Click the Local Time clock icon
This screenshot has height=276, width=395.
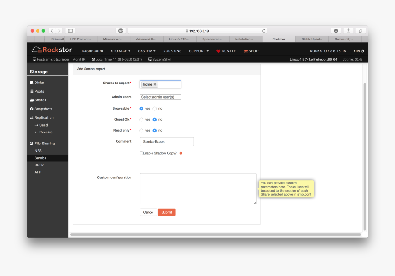93,59
